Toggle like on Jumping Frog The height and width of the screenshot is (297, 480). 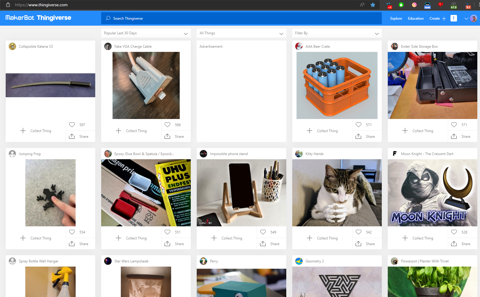[x=72, y=232]
